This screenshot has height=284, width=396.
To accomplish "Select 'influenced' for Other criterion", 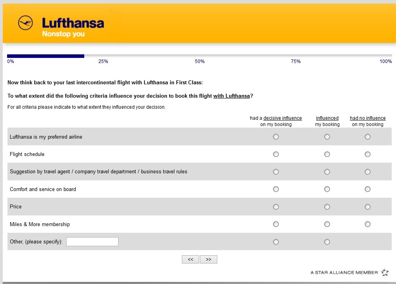I will (x=327, y=242).
